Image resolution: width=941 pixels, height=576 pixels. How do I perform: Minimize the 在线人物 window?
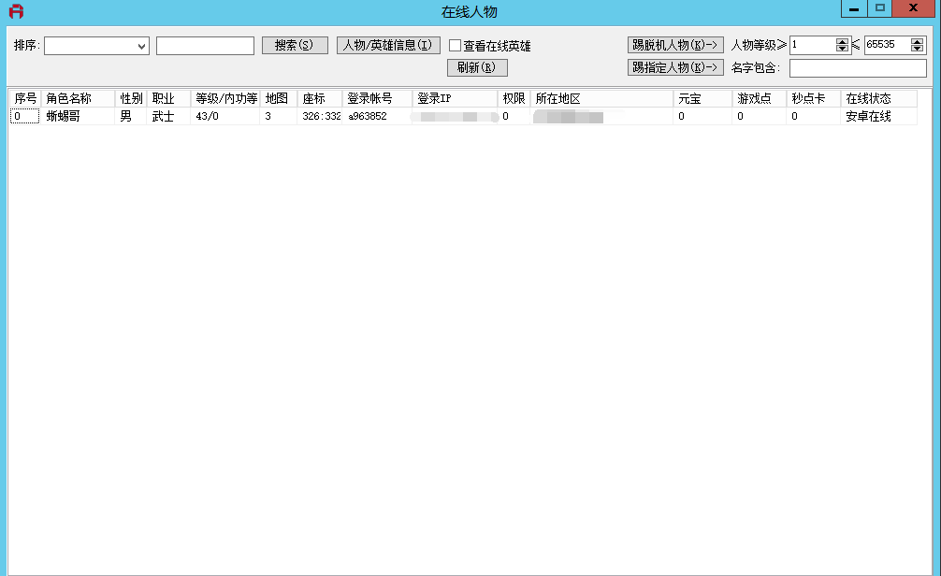[853, 9]
